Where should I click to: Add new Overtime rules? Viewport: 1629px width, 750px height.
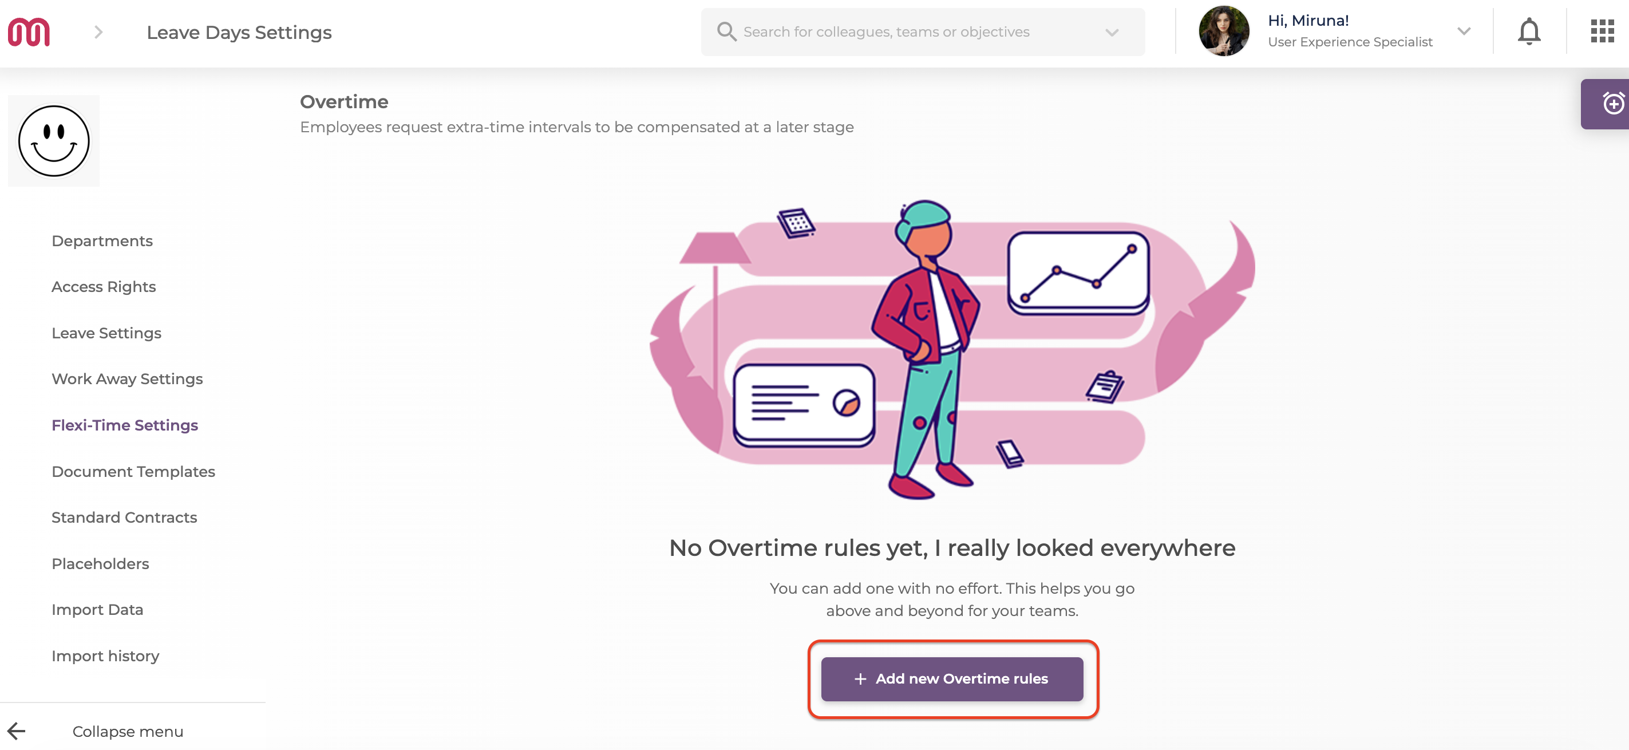tap(951, 678)
